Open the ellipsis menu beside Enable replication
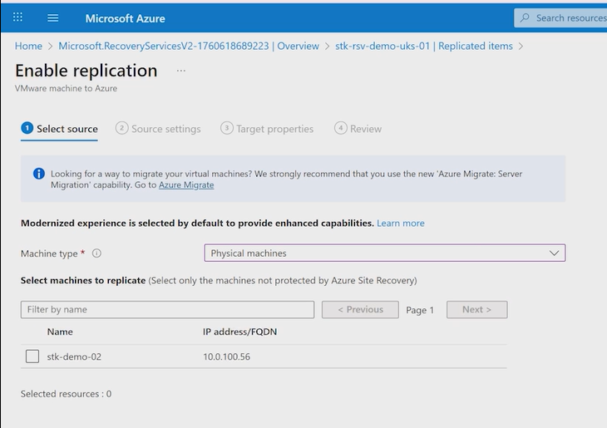The height and width of the screenshot is (428, 607). [180, 71]
